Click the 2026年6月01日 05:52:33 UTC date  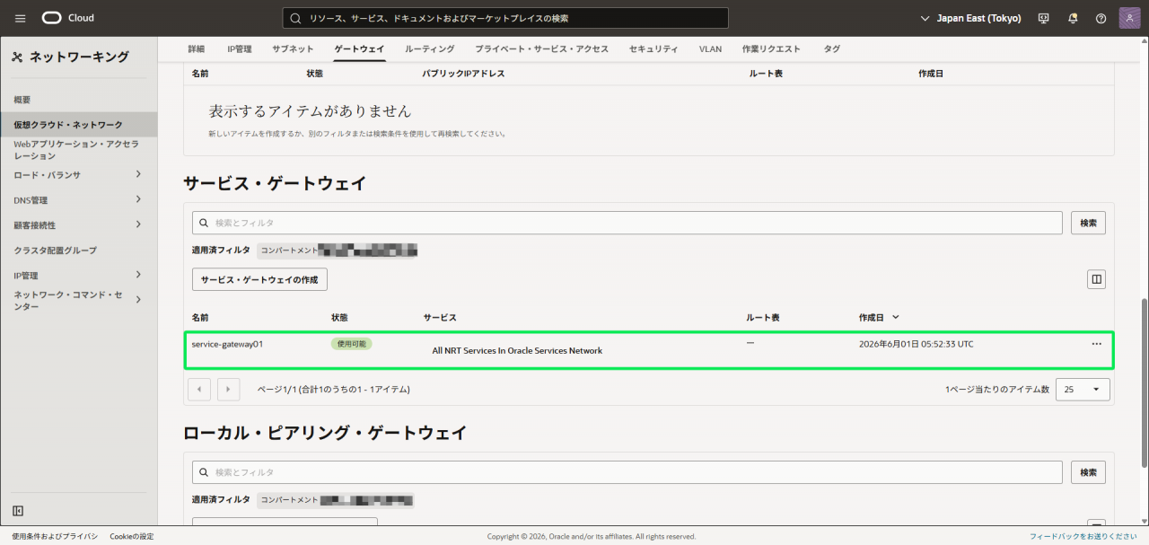point(916,344)
